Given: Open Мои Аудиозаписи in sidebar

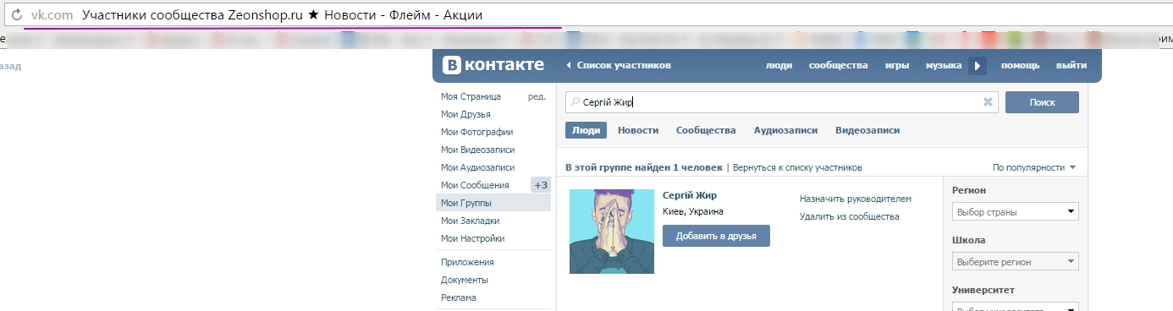Looking at the screenshot, I should pos(477,167).
